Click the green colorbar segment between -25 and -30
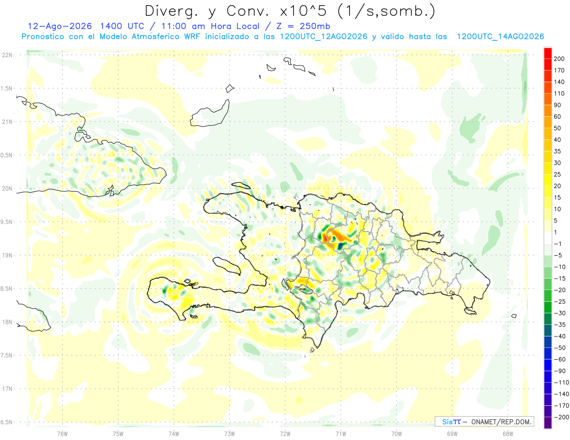The image size is (570, 440). coord(548,308)
